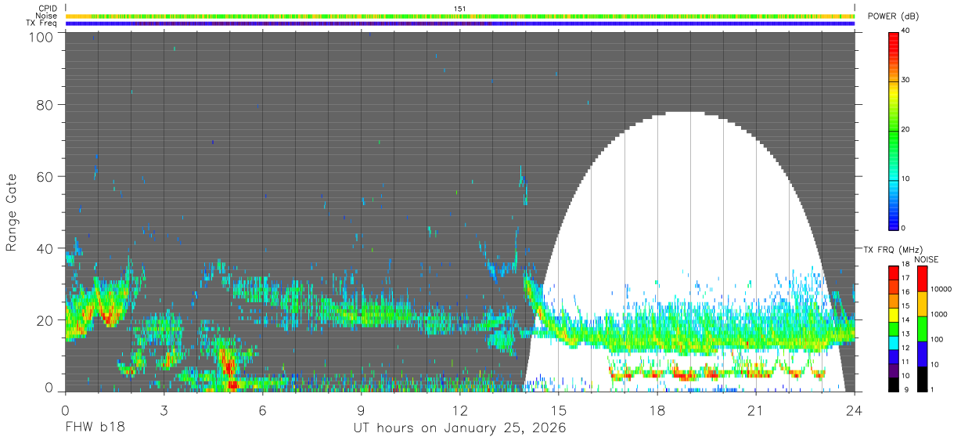Click the noise color strip above plot
Viewport: 961px width, 444px height.
point(462,16)
